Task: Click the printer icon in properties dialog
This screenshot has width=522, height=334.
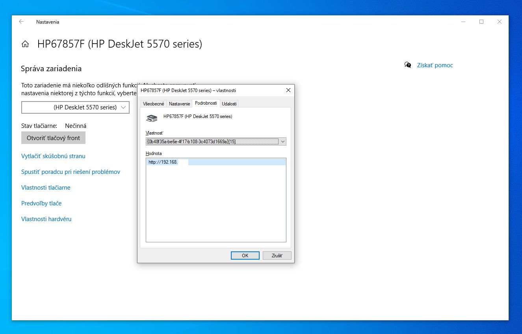Action: [x=152, y=118]
